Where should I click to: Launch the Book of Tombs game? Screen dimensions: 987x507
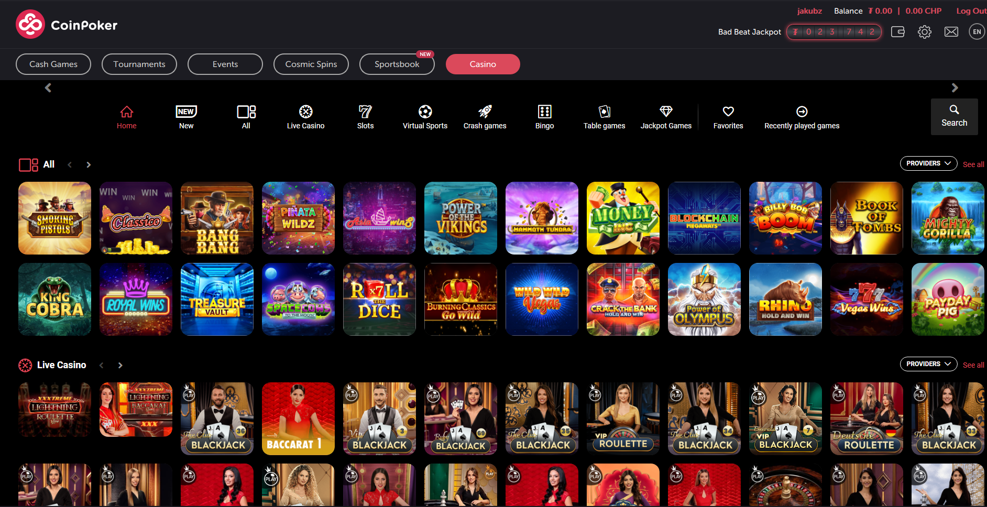867,218
